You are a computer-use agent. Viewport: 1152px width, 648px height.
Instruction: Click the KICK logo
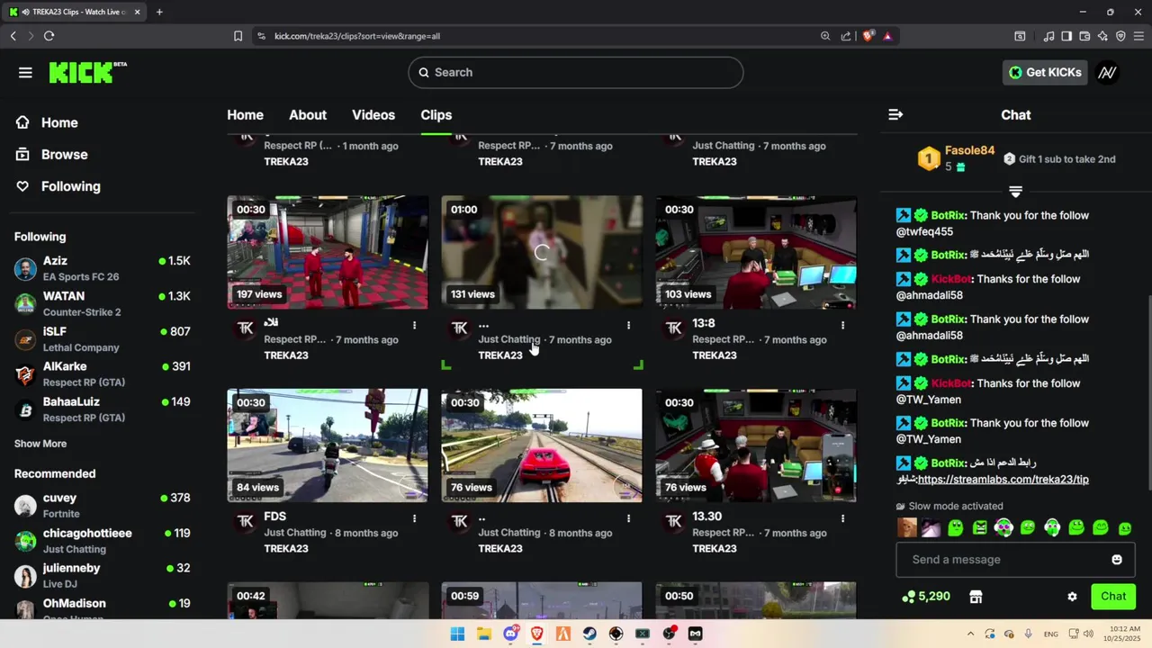(x=87, y=72)
